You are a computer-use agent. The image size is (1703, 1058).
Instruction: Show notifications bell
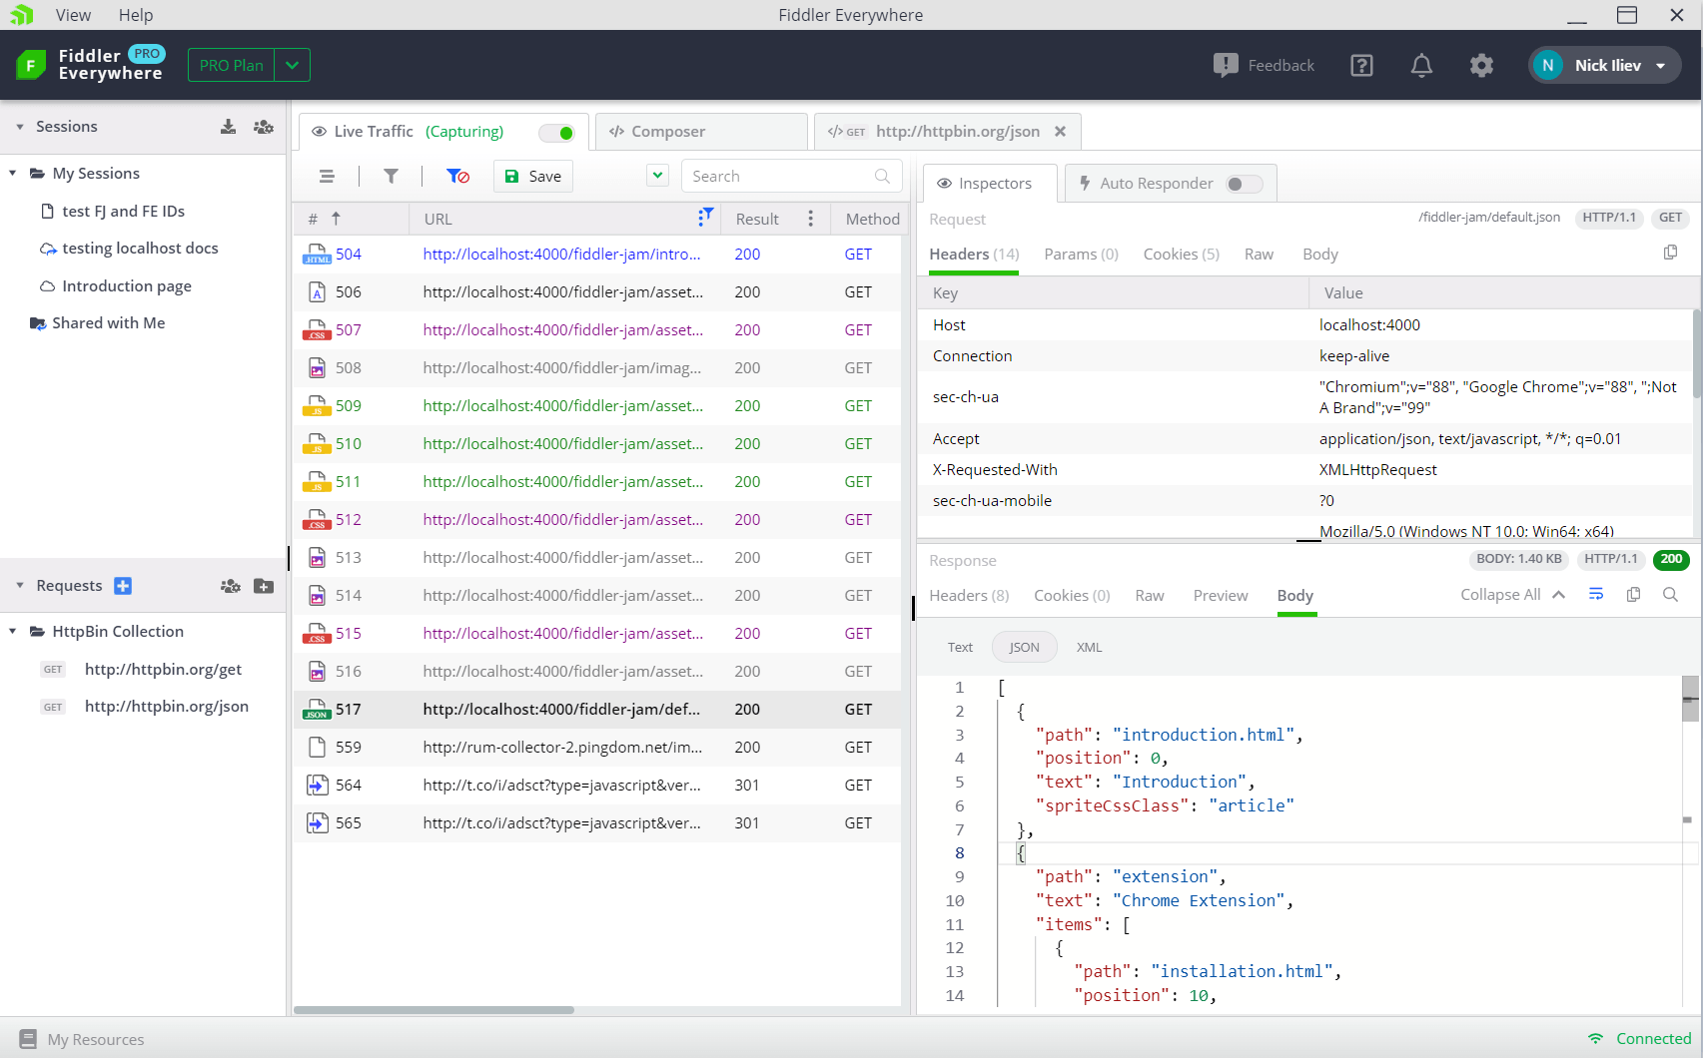(x=1421, y=65)
